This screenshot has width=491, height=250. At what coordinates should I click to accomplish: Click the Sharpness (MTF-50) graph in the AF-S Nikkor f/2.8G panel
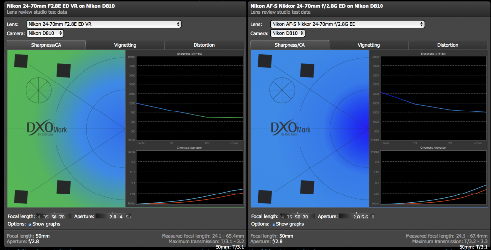(x=433, y=98)
